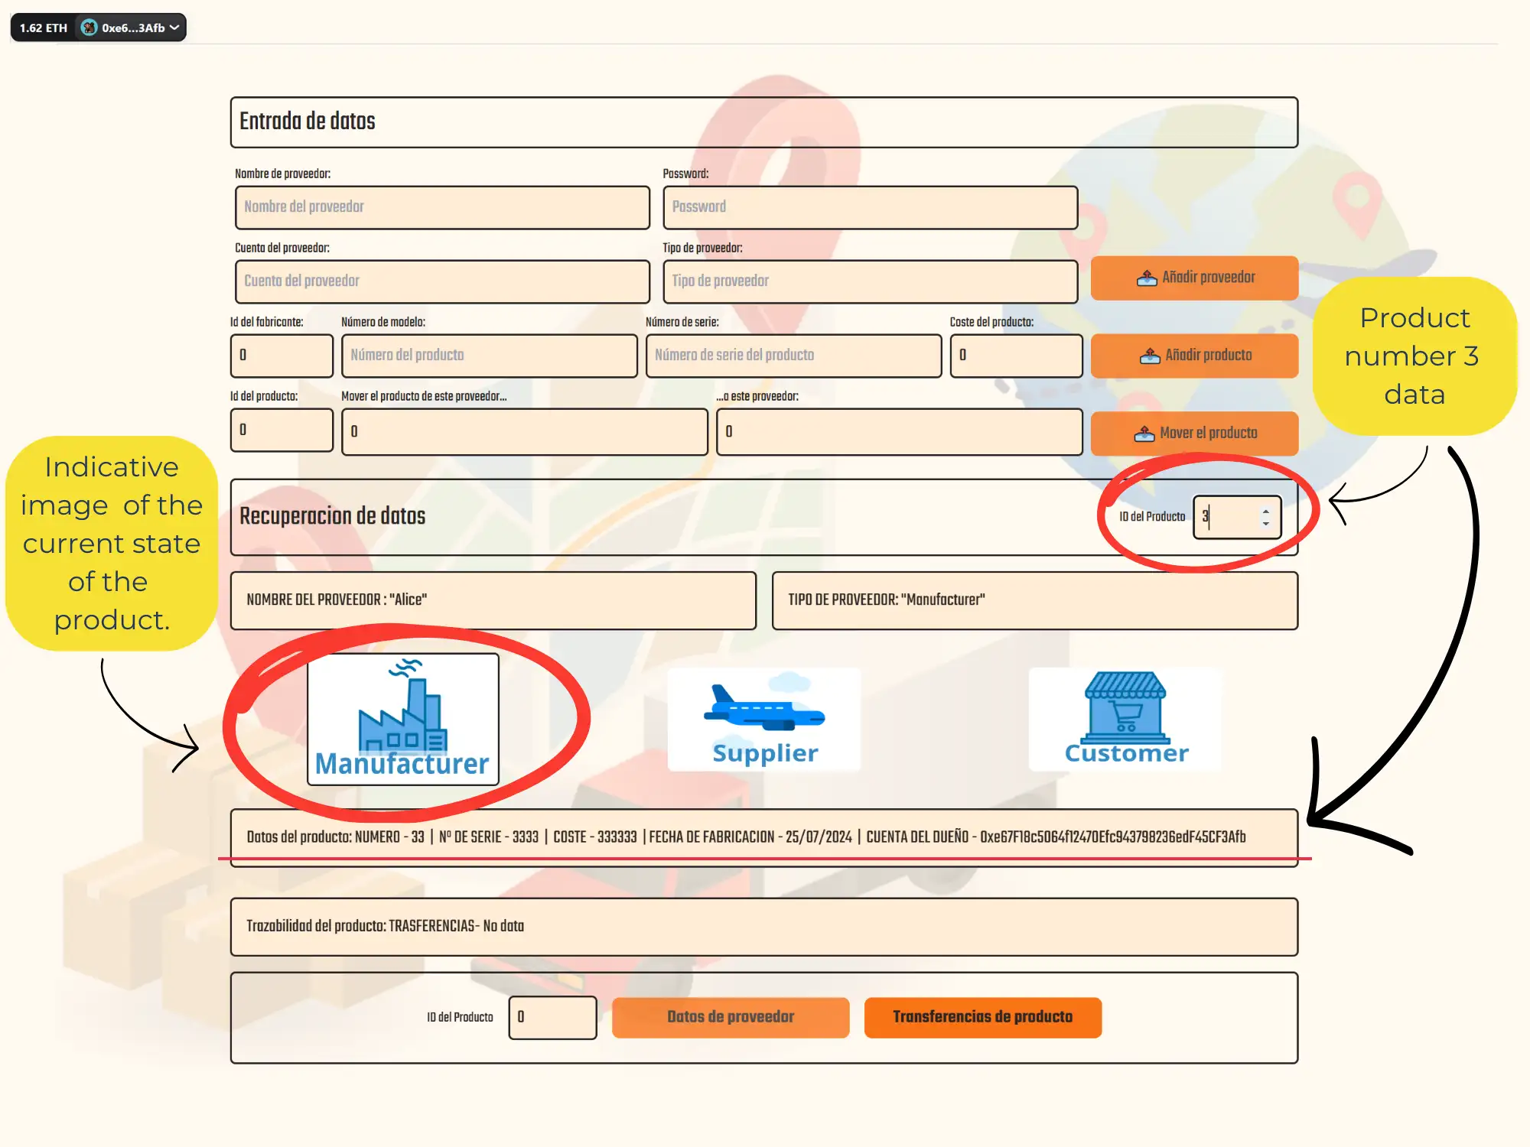Open wallet account dropdown chevron
Viewport: 1530px width, 1147px height.
[175, 28]
